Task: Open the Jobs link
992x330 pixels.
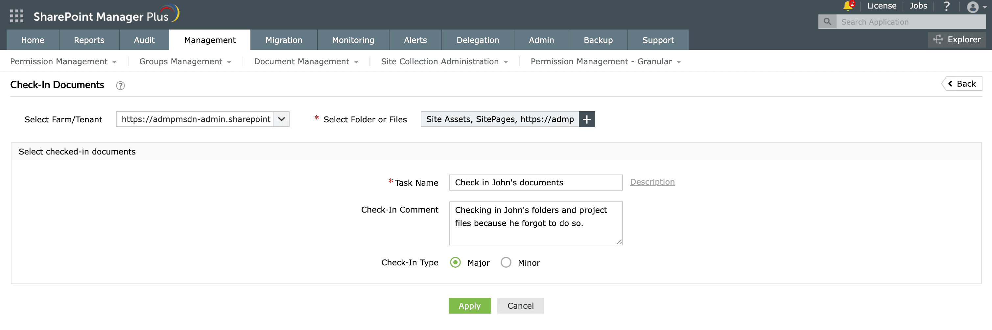Action: tap(918, 6)
